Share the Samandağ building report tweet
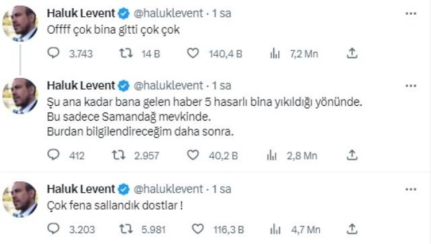This screenshot has width=431, height=244. click(x=352, y=155)
